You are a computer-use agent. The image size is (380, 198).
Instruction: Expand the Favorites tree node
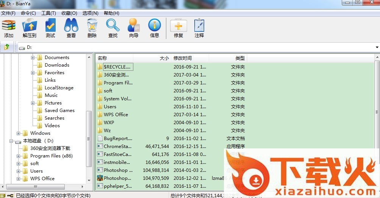tap(33, 73)
